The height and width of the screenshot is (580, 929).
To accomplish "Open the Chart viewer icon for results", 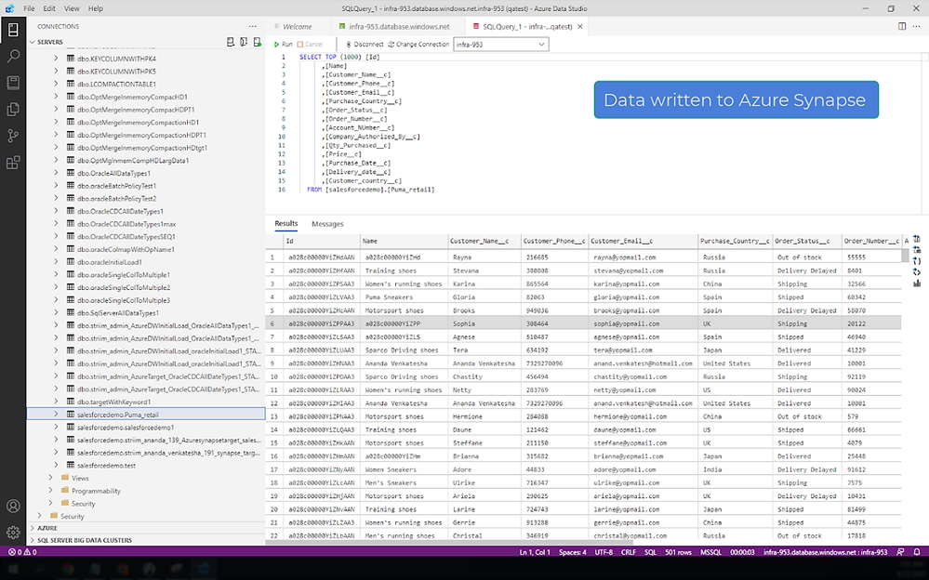I will pos(917,283).
